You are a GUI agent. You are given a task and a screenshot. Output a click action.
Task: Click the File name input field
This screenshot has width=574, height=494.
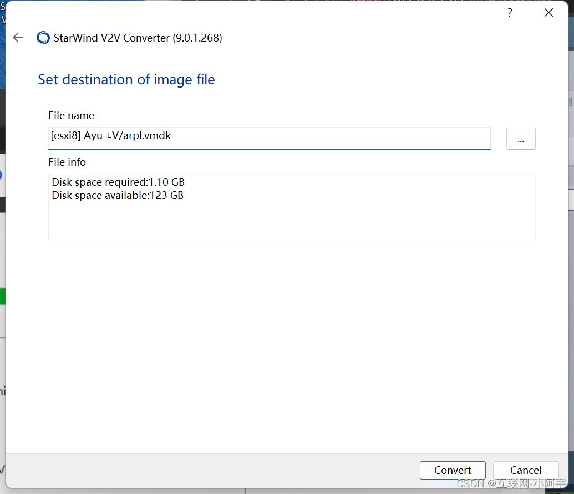(x=270, y=138)
